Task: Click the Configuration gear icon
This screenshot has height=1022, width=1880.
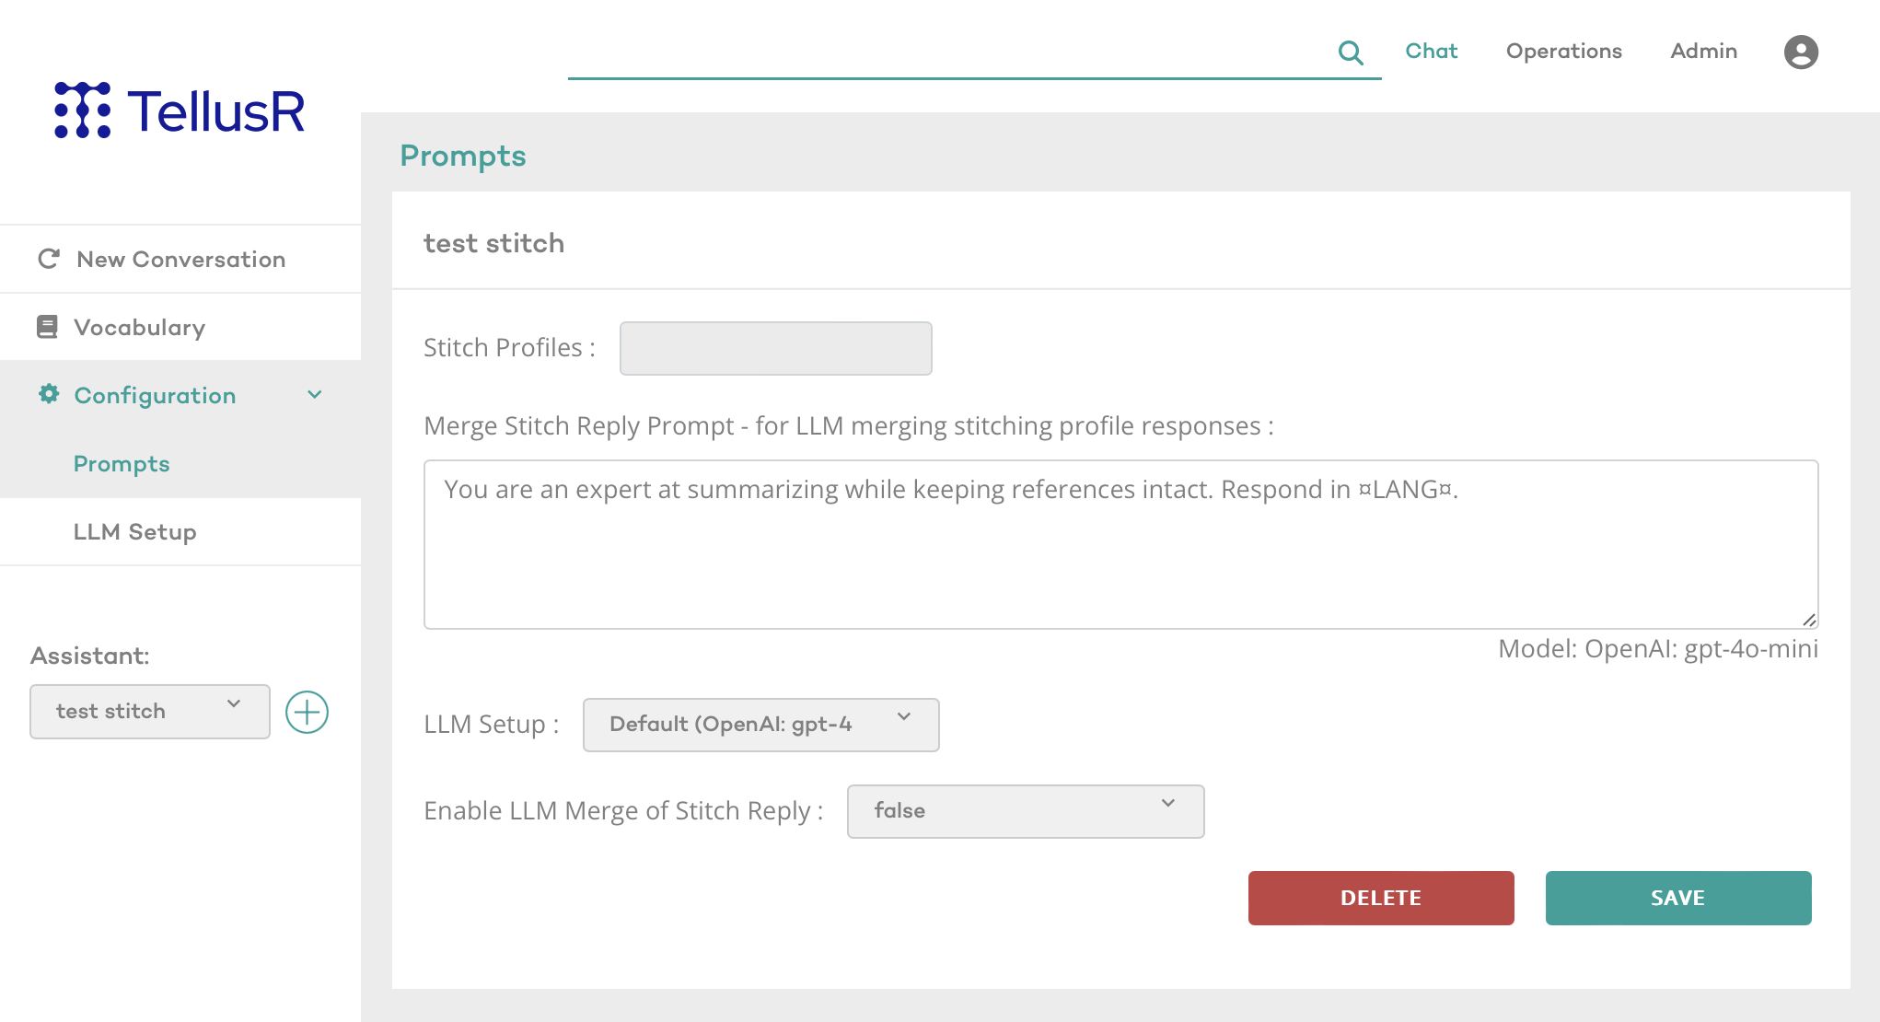Action: [x=48, y=395]
